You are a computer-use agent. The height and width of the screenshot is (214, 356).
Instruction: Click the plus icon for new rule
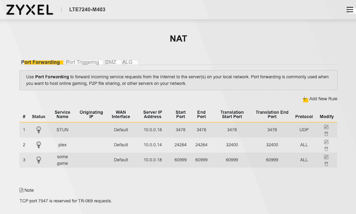pos(305,99)
